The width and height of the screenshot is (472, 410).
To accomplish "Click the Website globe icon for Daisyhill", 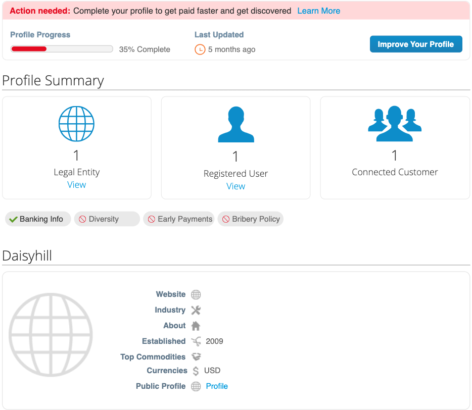I will pyautogui.click(x=196, y=294).
